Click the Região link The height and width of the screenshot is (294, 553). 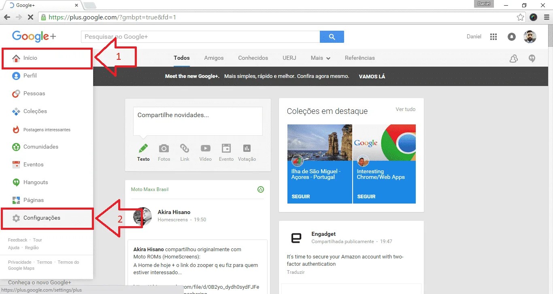(x=32, y=248)
